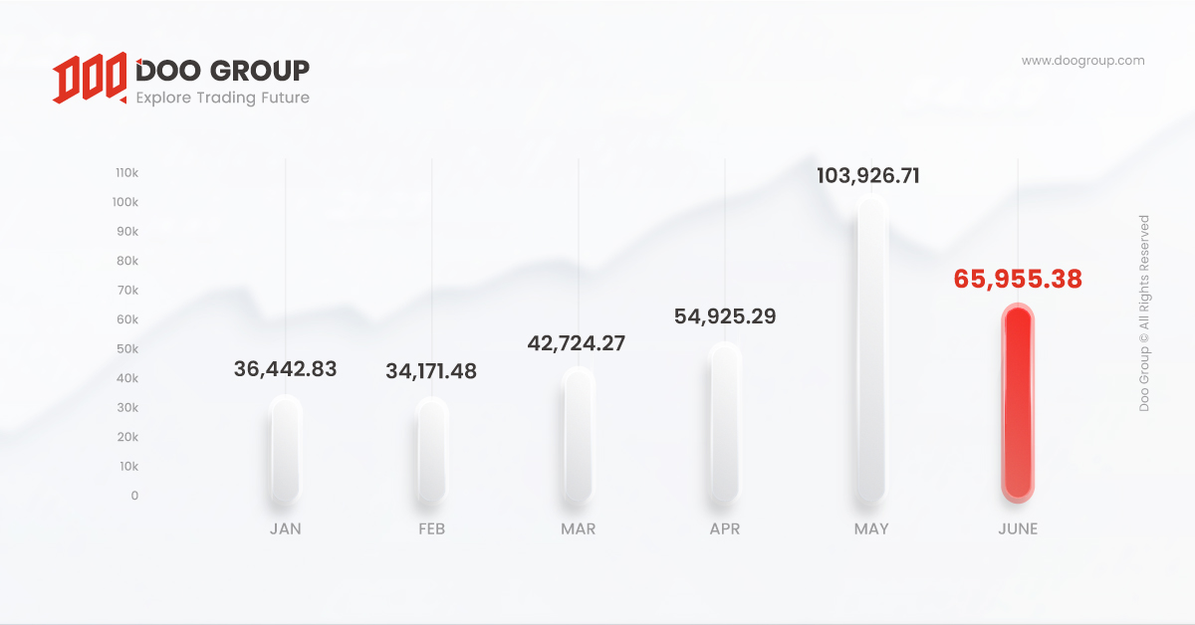Click the 42,724.27 value label

(578, 343)
